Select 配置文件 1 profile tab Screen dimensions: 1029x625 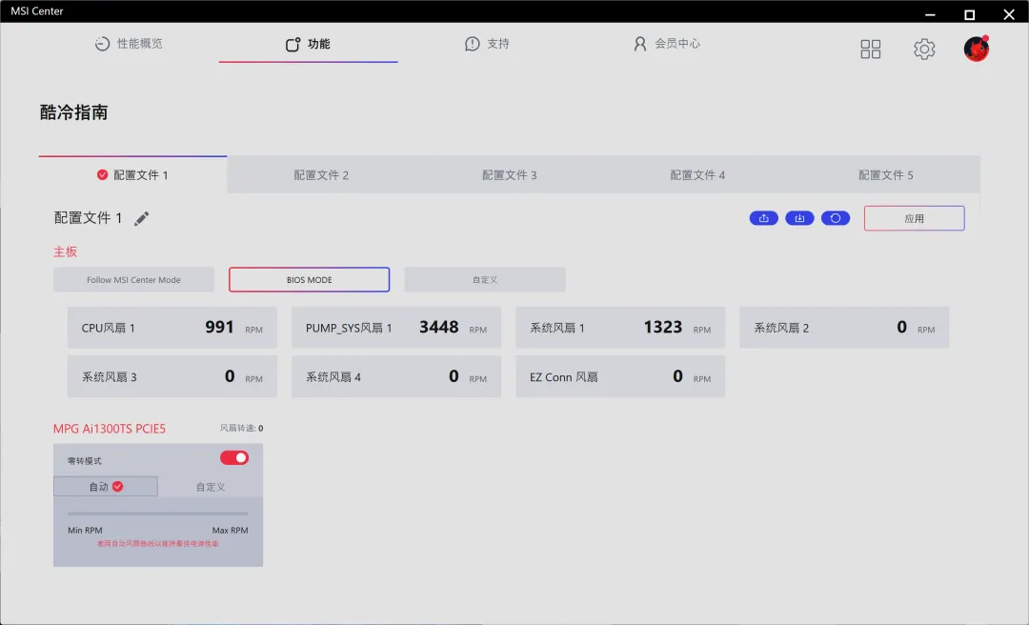click(132, 174)
